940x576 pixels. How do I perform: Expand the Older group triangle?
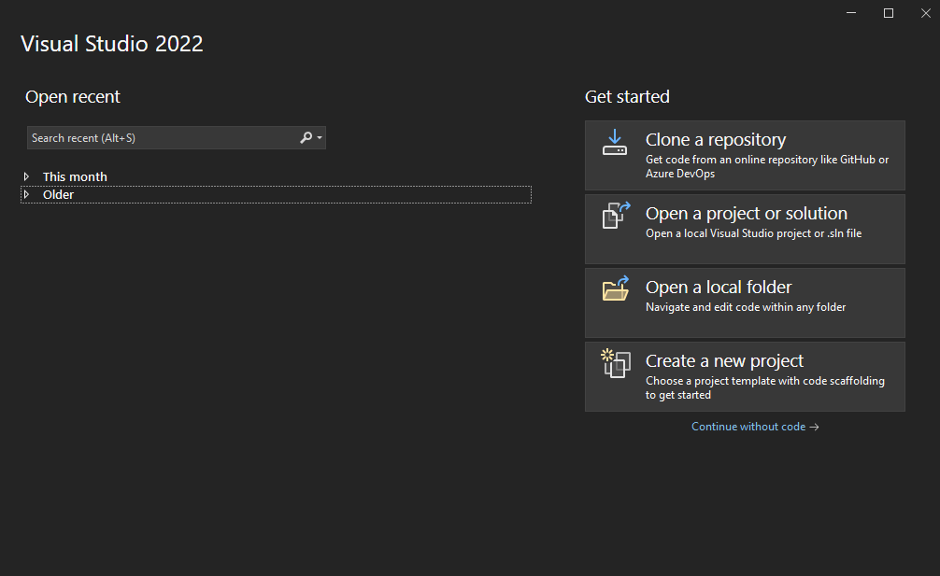[x=27, y=194]
